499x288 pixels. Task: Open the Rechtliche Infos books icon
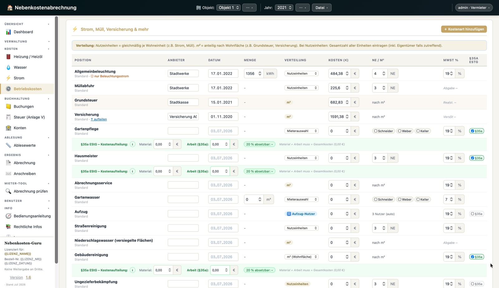8,227
